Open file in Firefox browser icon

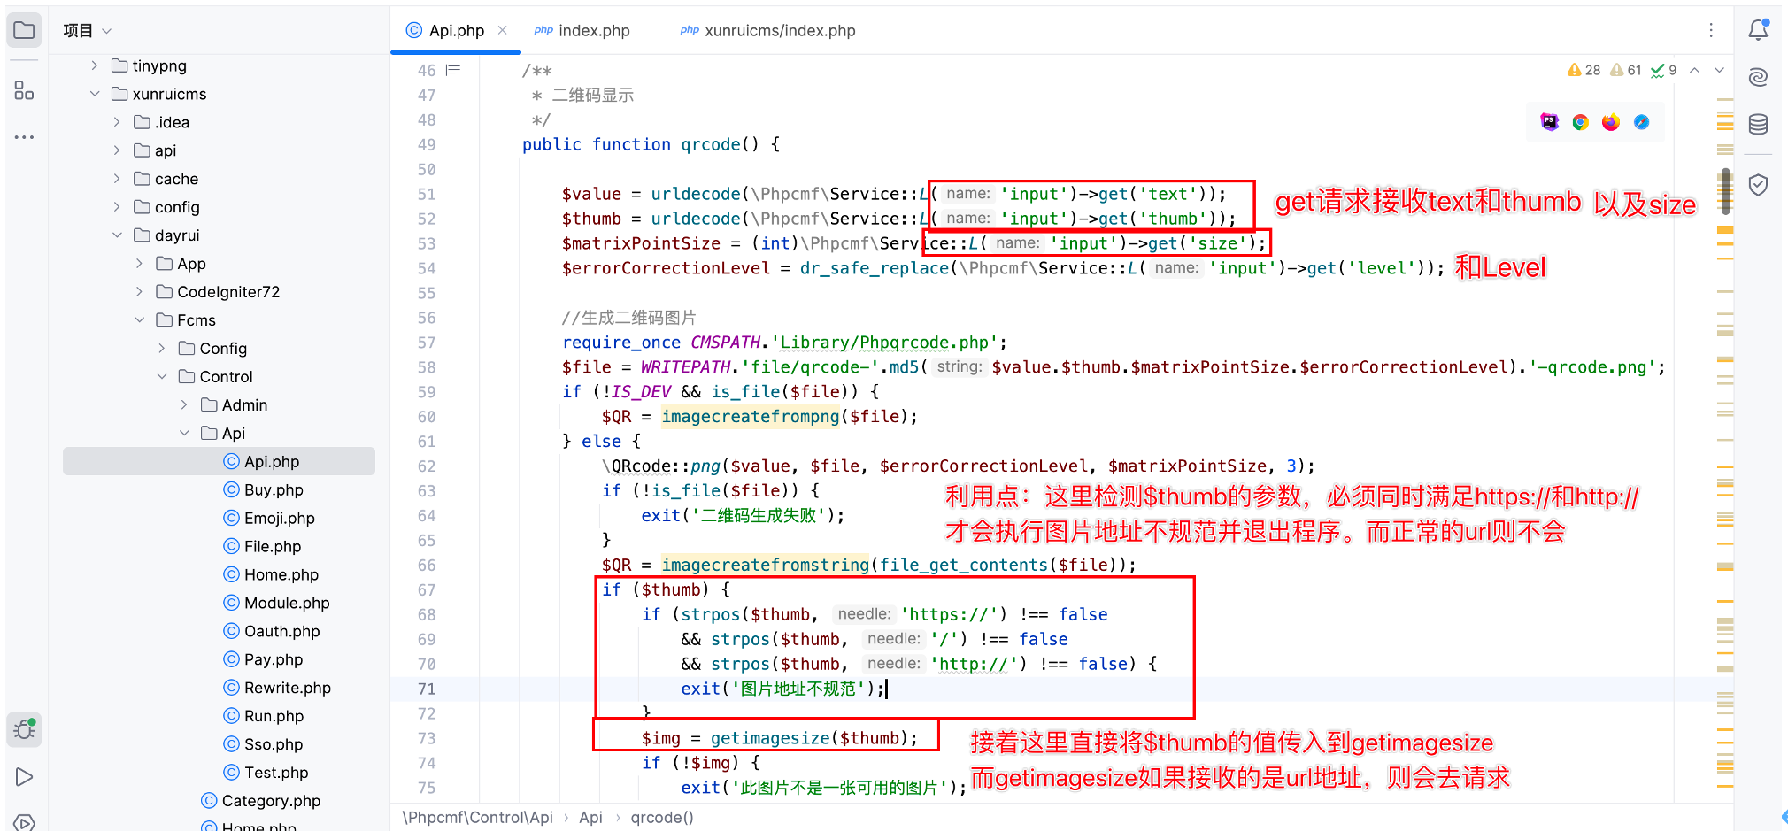pyautogui.click(x=1611, y=122)
